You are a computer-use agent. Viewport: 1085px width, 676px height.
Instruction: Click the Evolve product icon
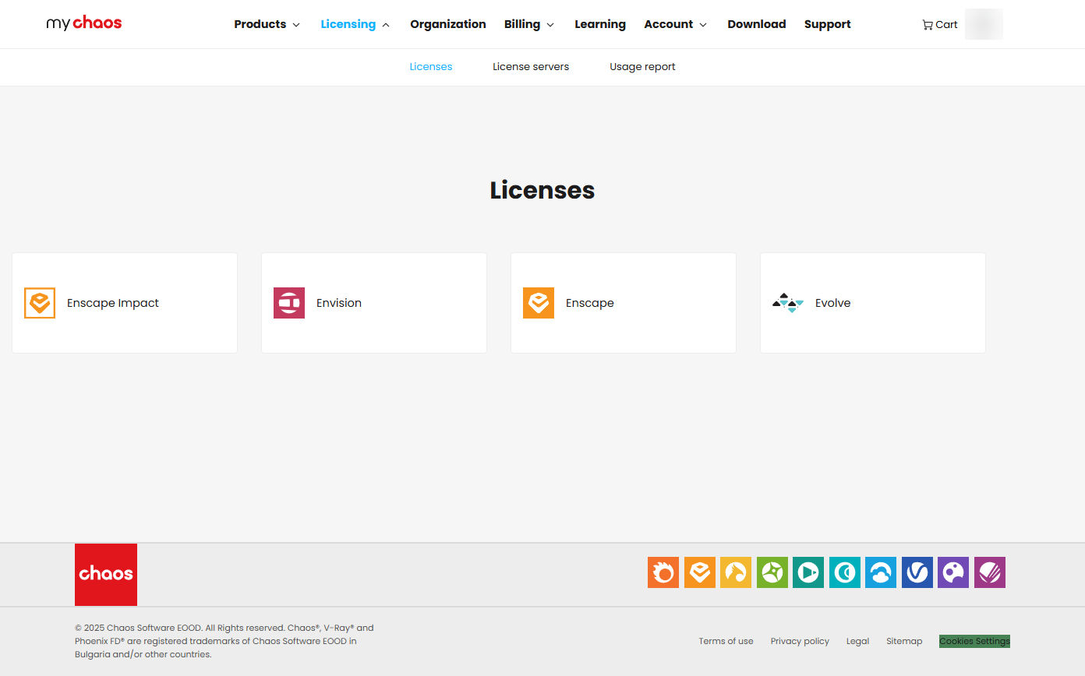click(787, 303)
